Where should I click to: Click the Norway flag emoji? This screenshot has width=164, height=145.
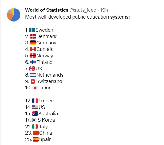point(33,56)
